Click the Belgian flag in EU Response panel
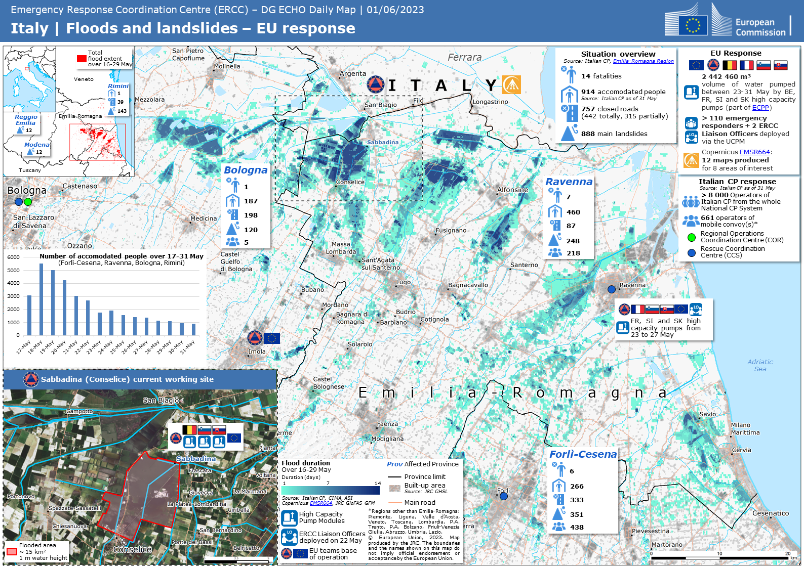 pos(730,65)
